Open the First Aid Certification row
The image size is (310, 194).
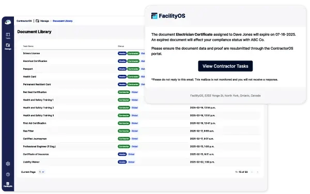point(141,123)
